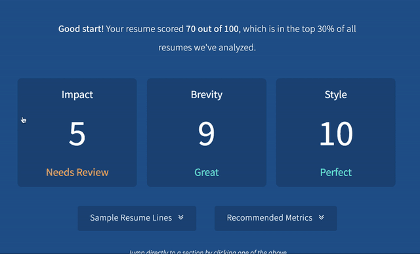Expand the Sample Resume Lines button
420x254 pixels.
click(x=137, y=218)
